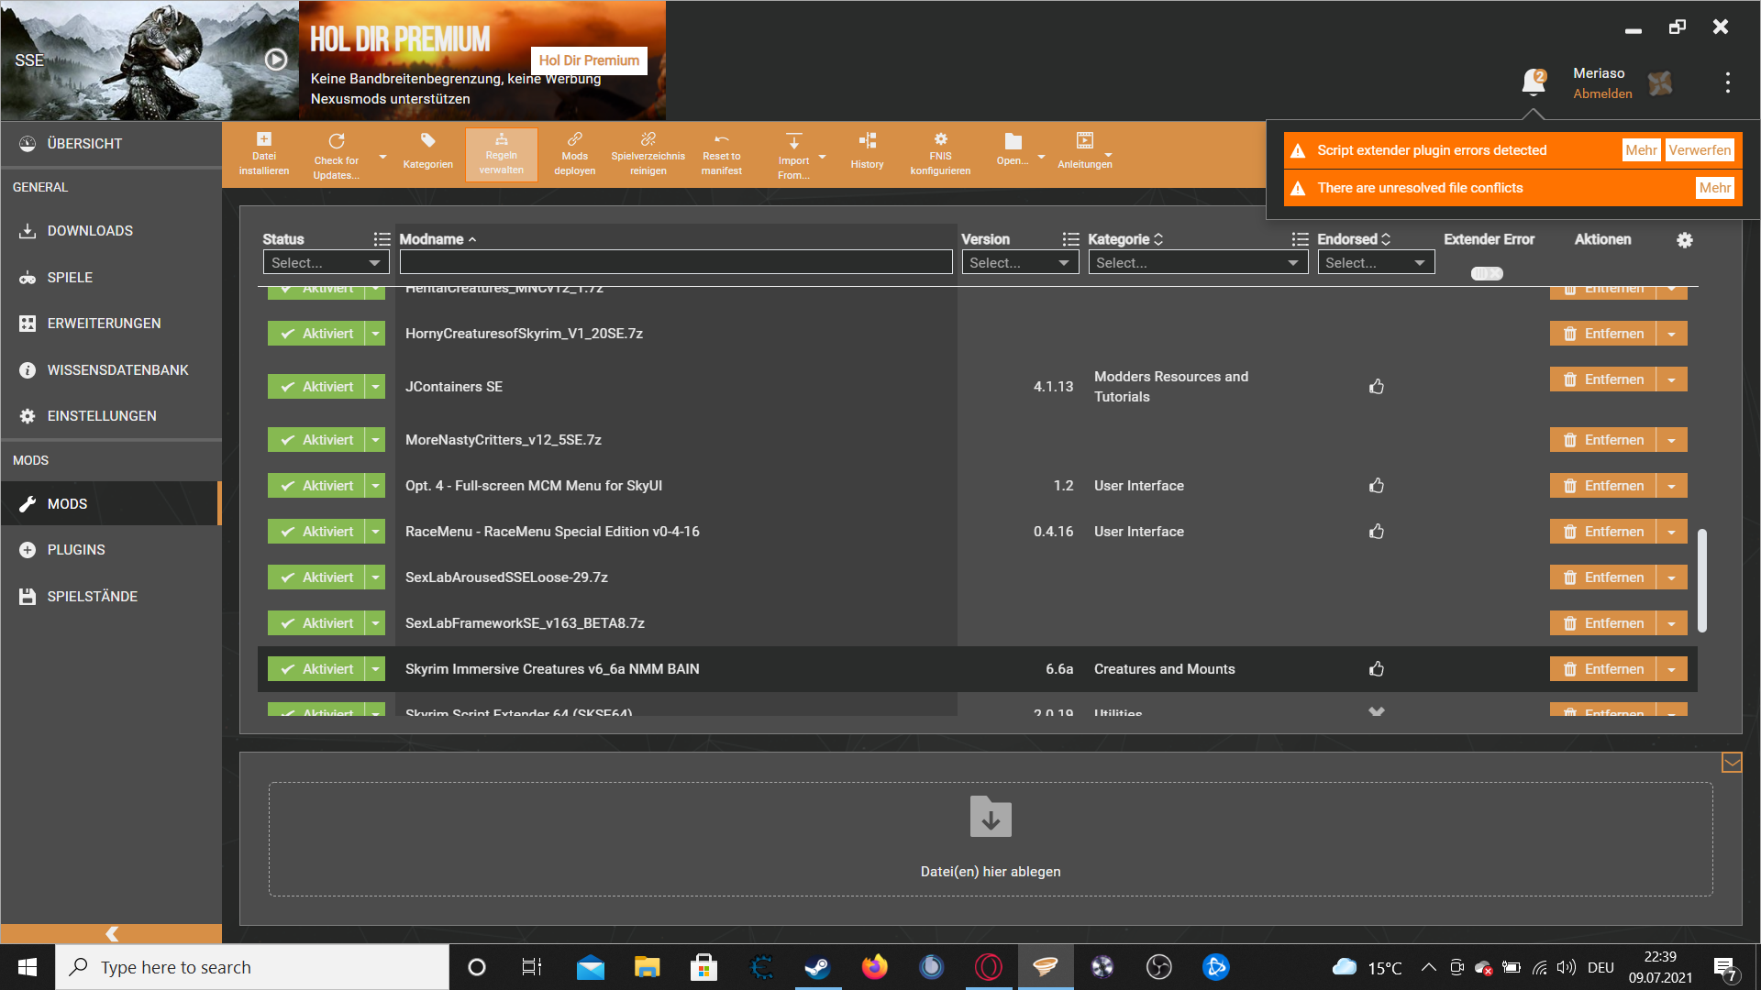Deploy mods with Mods deployen
The image size is (1761, 990).
point(575,154)
